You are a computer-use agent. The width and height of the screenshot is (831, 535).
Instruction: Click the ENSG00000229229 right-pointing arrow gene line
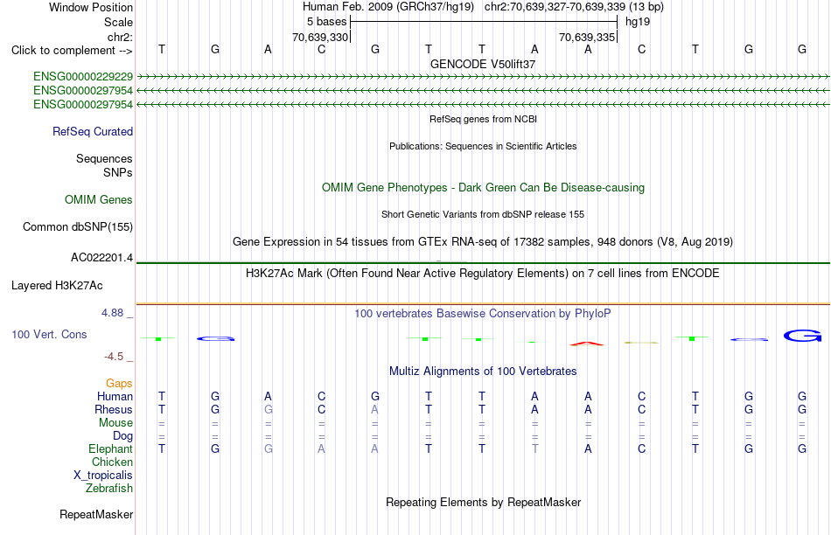[483, 77]
